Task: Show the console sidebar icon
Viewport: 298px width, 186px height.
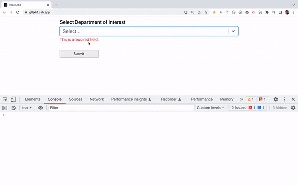Action: [x=5, y=108]
